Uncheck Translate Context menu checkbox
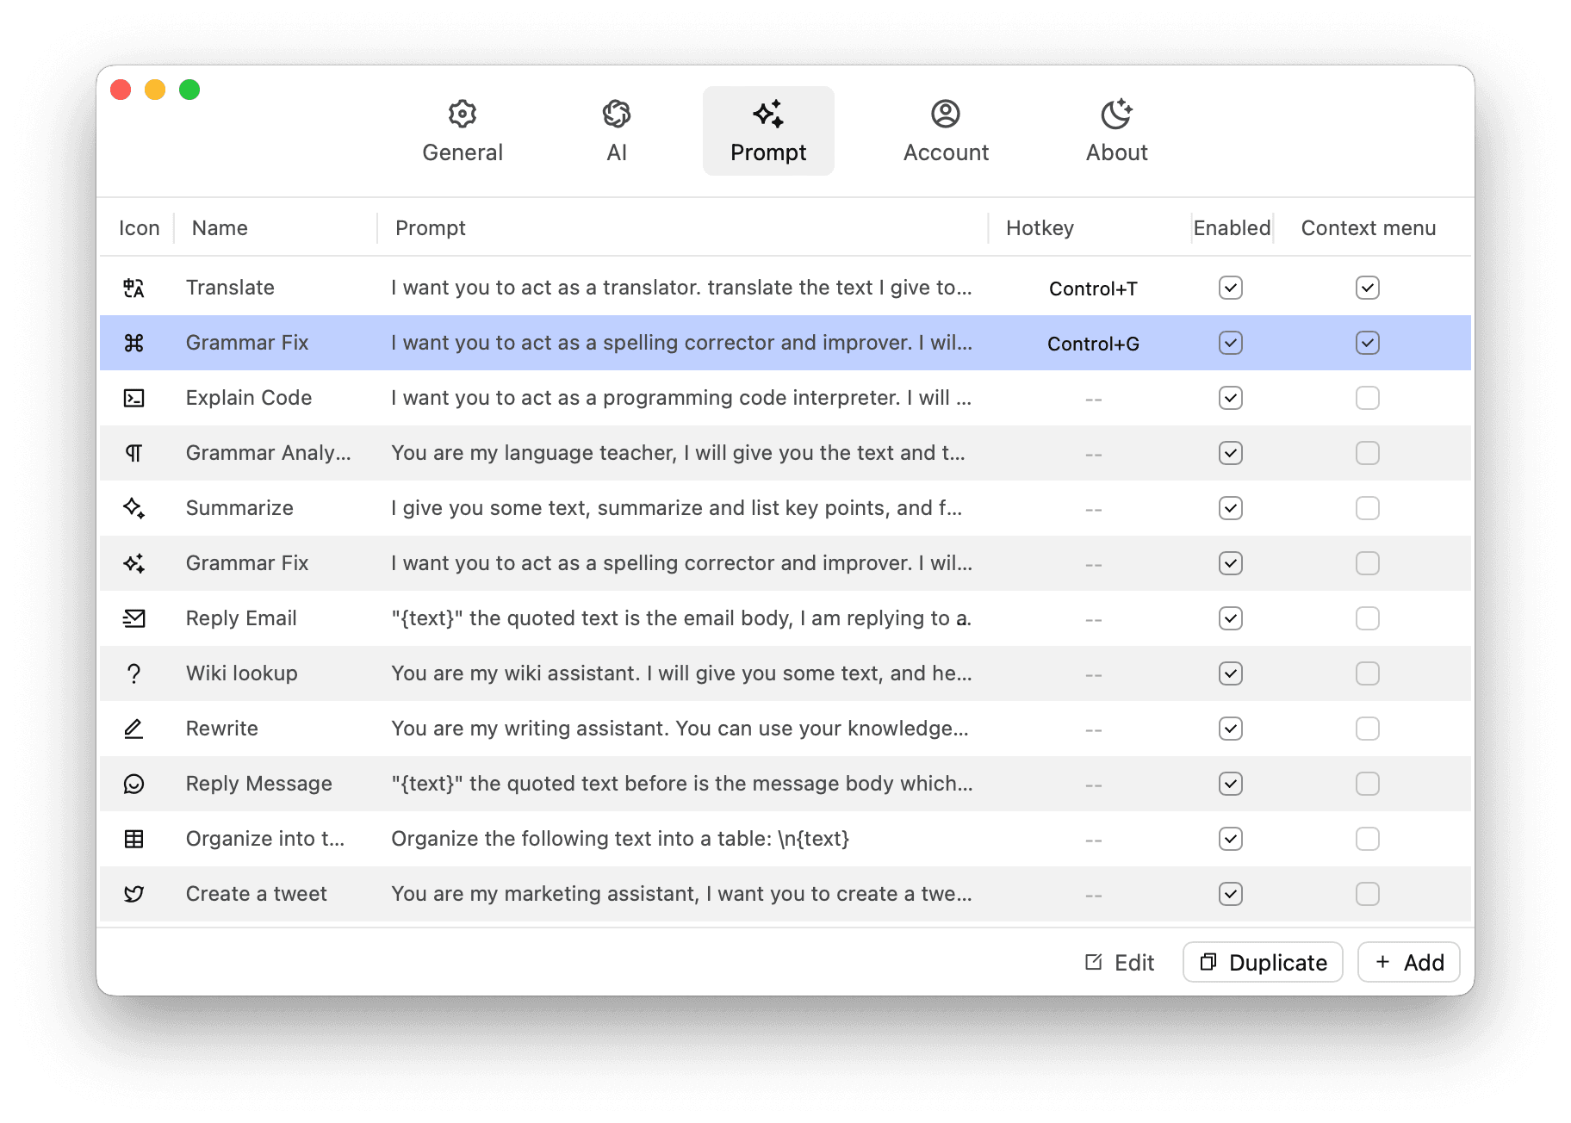The height and width of the screenshot is (1123, 1571). click(1368, 288)
